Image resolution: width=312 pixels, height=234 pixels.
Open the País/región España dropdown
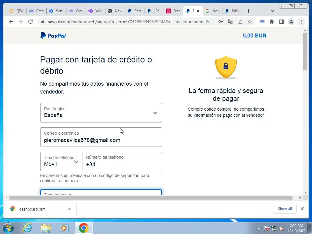point(101,113)
